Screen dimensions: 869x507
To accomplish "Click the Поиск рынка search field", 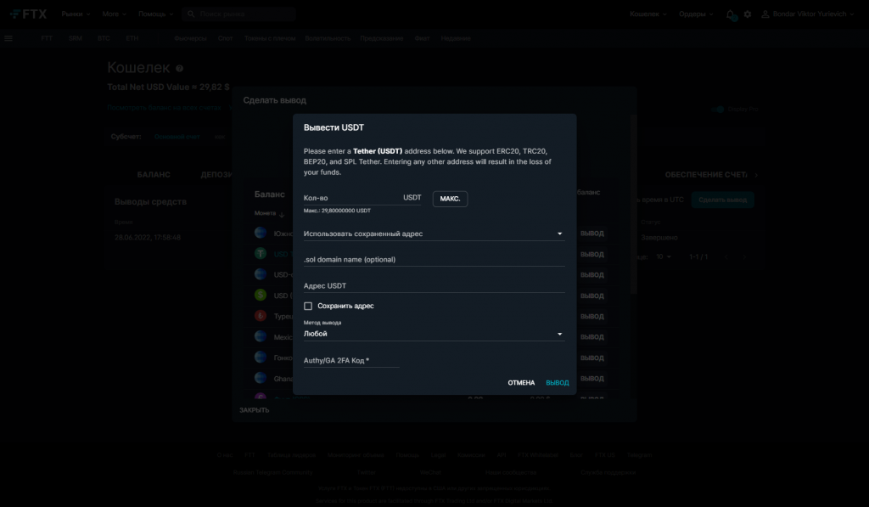I will pyautogui.click(x=238, y=14).
